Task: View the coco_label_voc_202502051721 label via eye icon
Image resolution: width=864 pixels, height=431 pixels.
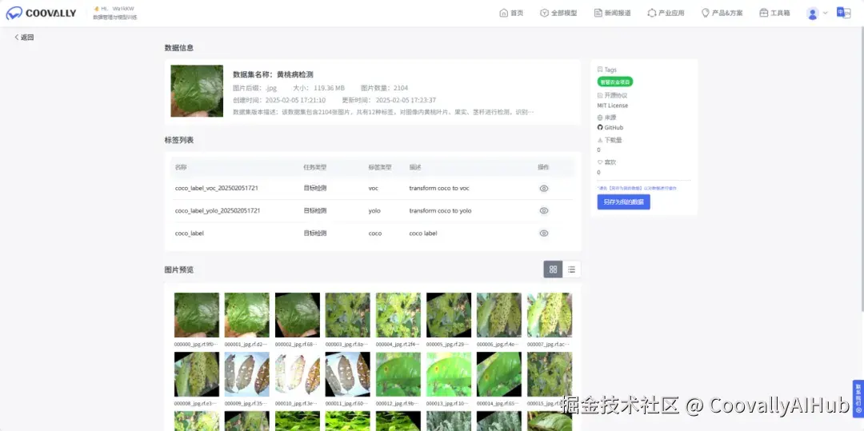Action: coord(544,188)
